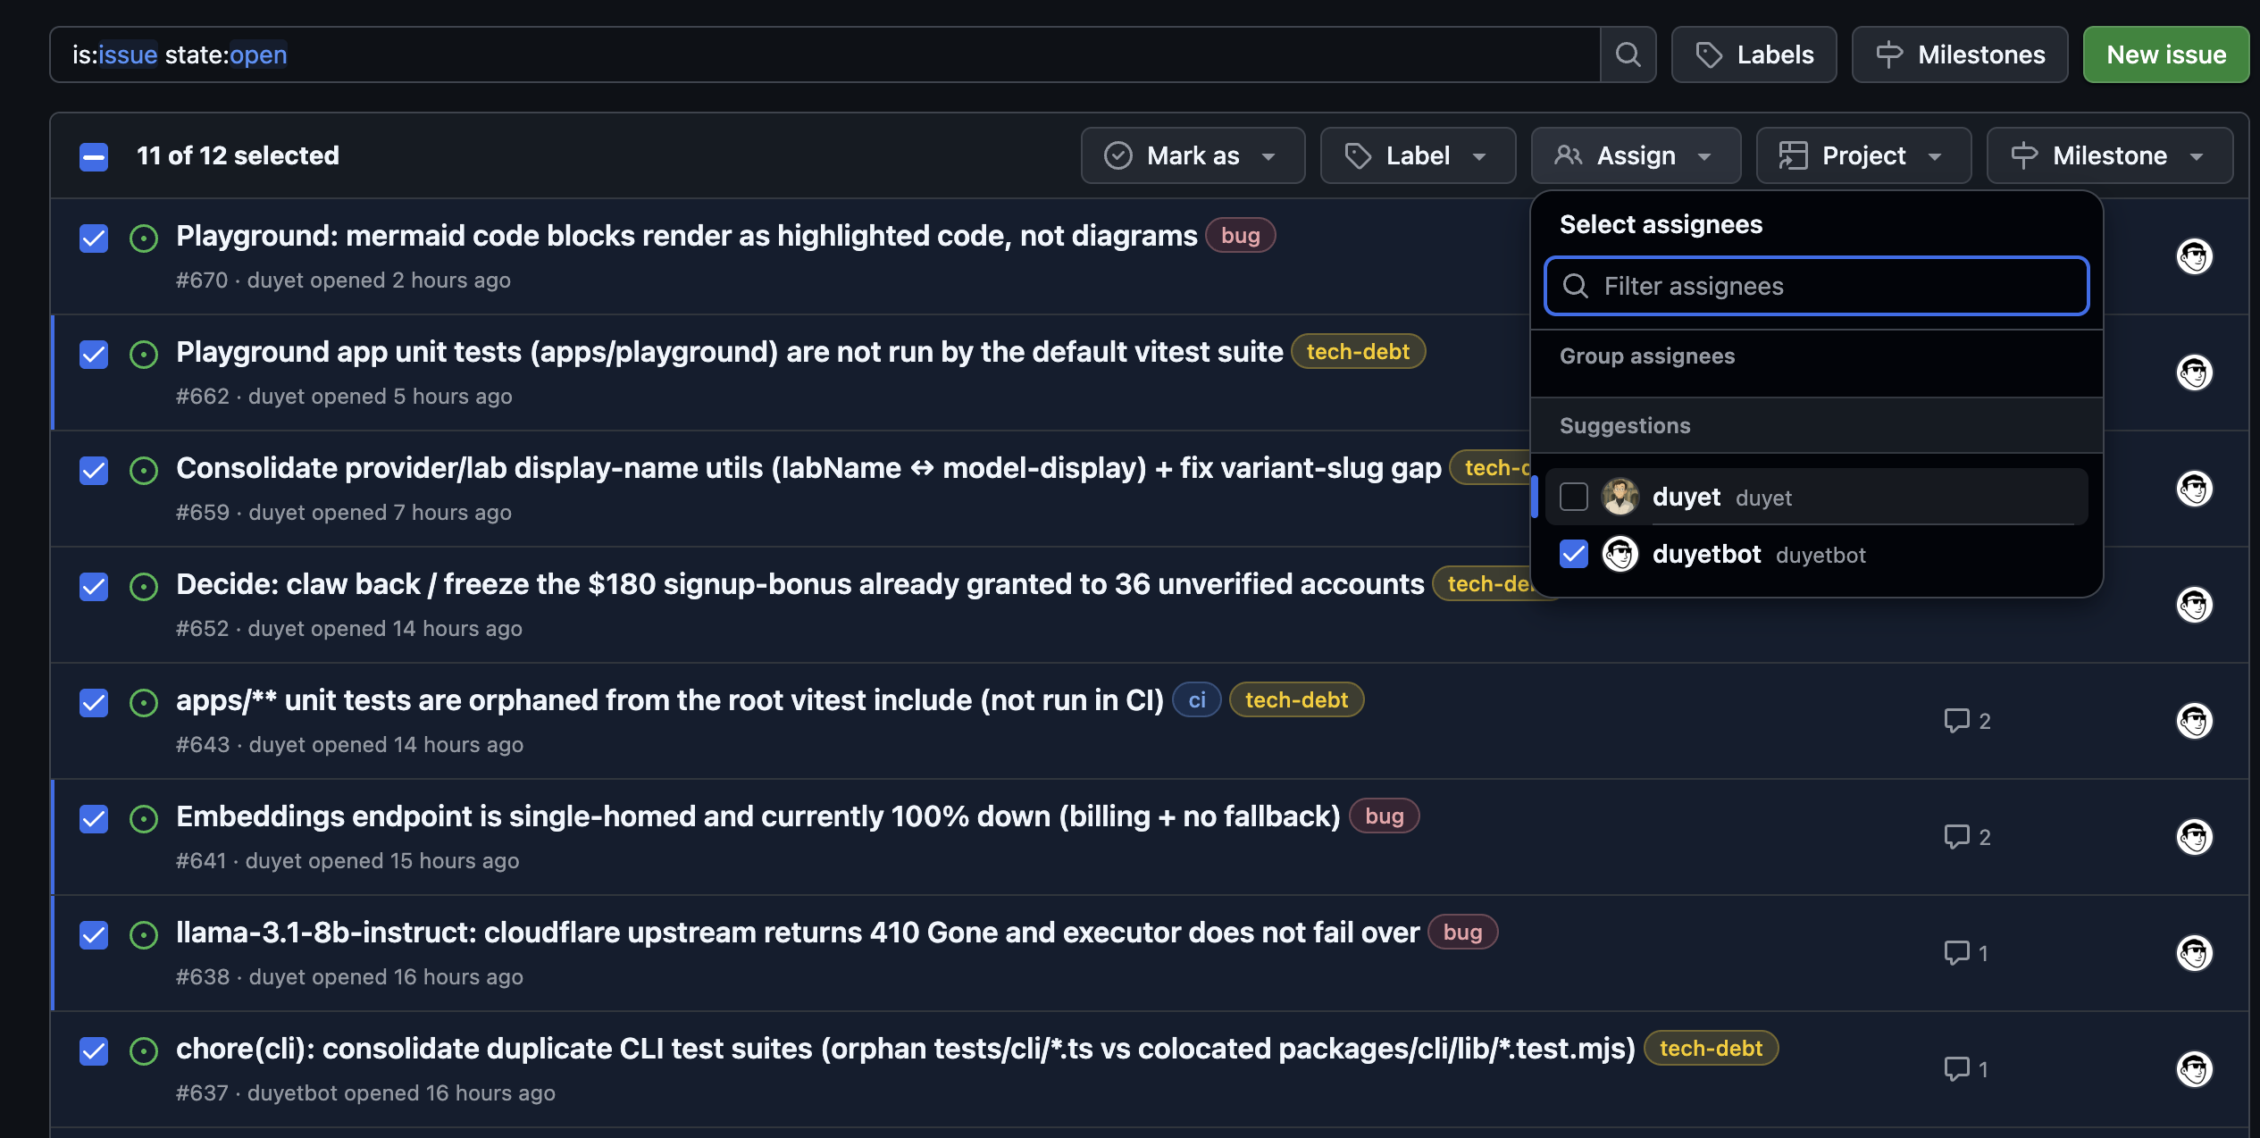Open the Milestone dropdown
Image resolution: width=2260 pixels, height=1138 pixels.
coord(2109,155)
